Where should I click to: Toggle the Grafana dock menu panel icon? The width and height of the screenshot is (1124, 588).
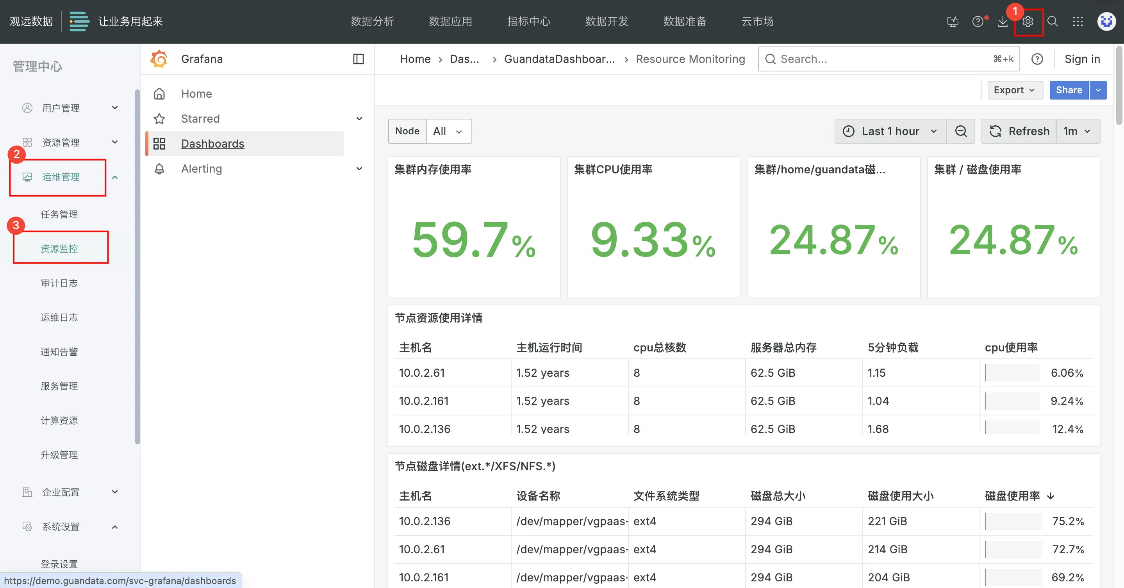(358, 59)
